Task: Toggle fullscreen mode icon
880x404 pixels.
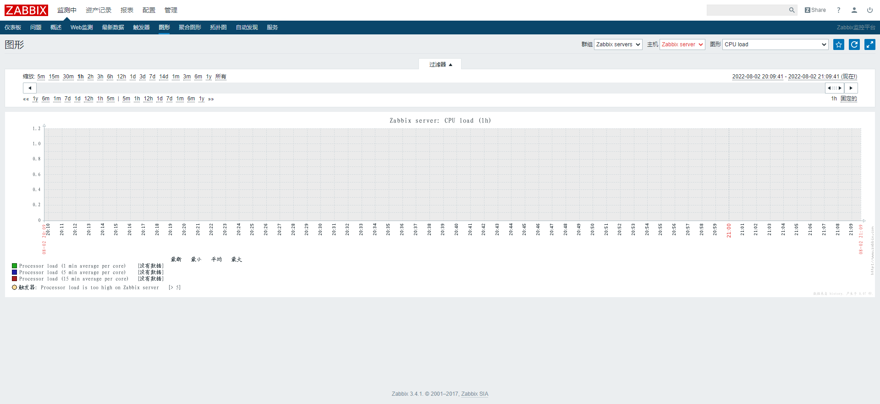Action: pyautogui.click(x=870, y=44)
